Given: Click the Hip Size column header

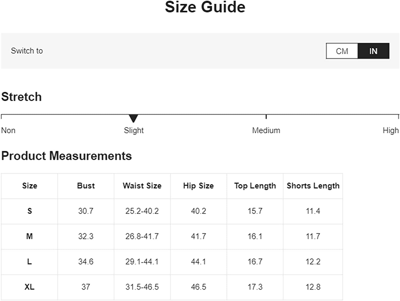Looking at the screenshot, I should 198,186.
